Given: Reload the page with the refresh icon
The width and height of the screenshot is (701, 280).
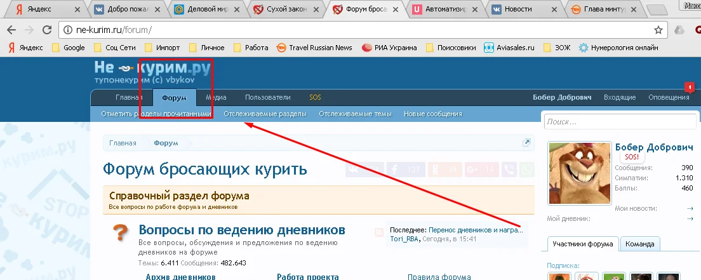Looking at the screenshot, I should coord(47,30).
